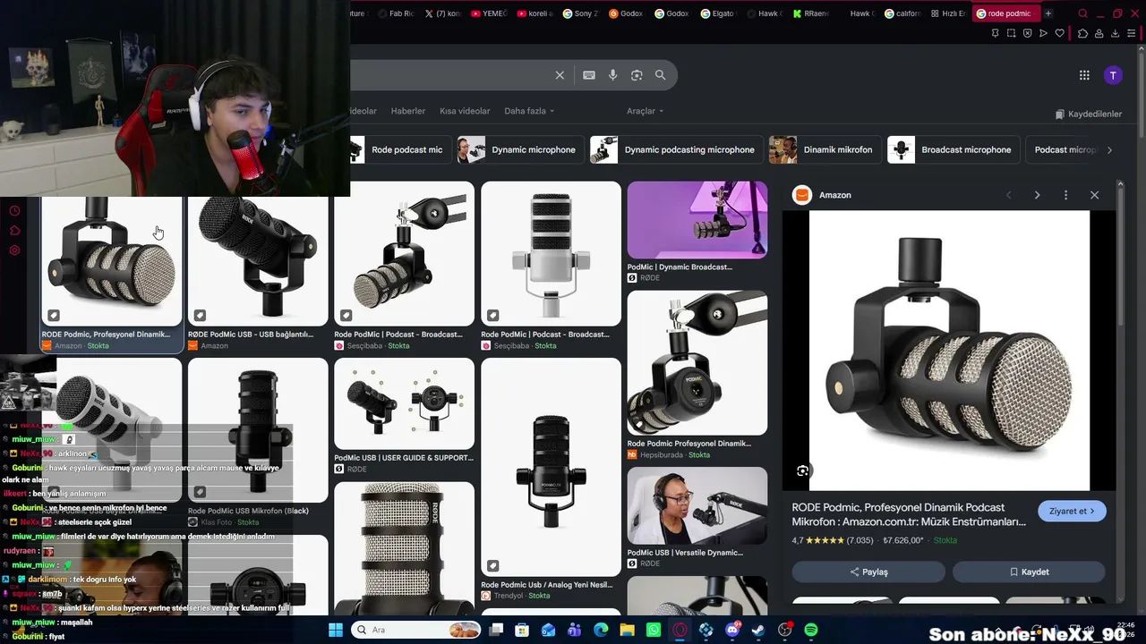Switch to the Elgato browser tab
1146x644 pixels.
[718, 13]
